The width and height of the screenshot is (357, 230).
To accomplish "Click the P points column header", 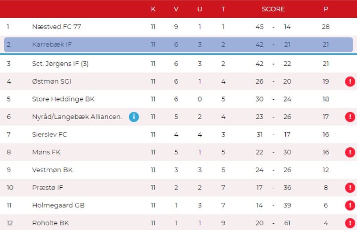I will click(326, 9).
